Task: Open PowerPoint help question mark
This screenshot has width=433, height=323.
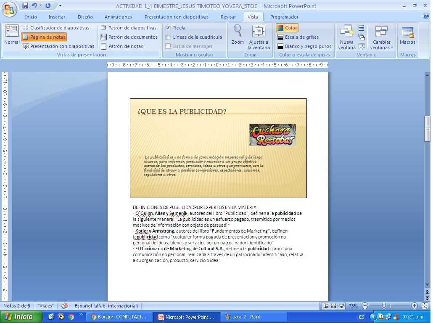Action: (x=426, y=16)
